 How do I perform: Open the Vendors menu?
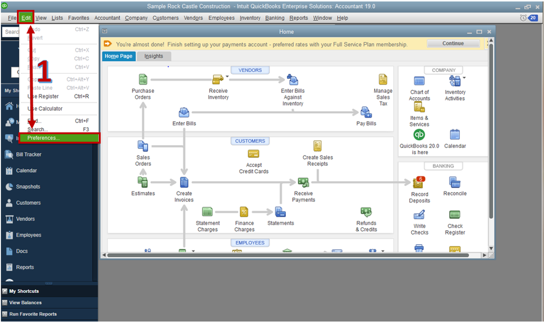[193, 17]
